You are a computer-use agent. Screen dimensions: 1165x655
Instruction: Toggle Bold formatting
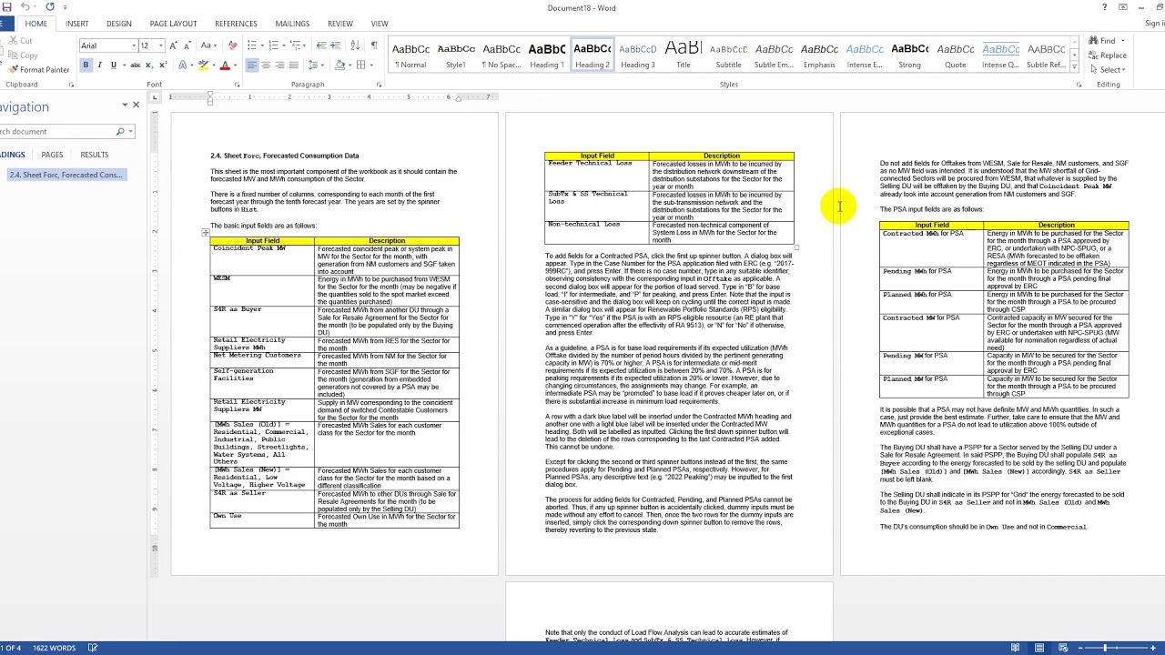[86, 65]
